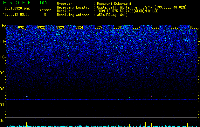The height and width of the screenshot is (127, 200).
Task: Click the 1.0 kHz axis label
Action: tap(3, 57)
